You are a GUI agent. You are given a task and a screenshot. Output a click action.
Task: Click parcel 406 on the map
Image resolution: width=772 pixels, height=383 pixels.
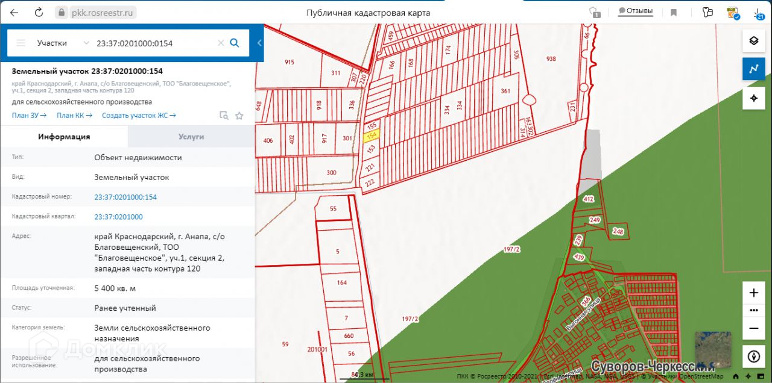point(268,141)
